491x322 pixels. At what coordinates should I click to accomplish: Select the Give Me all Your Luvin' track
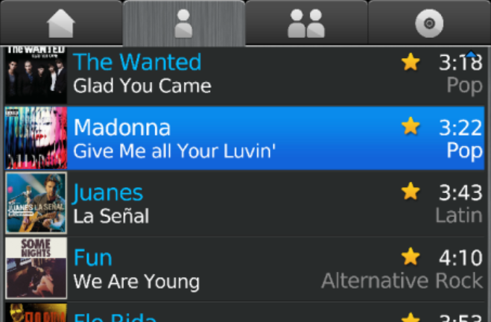pyautogui.click(x=174, y=151)
